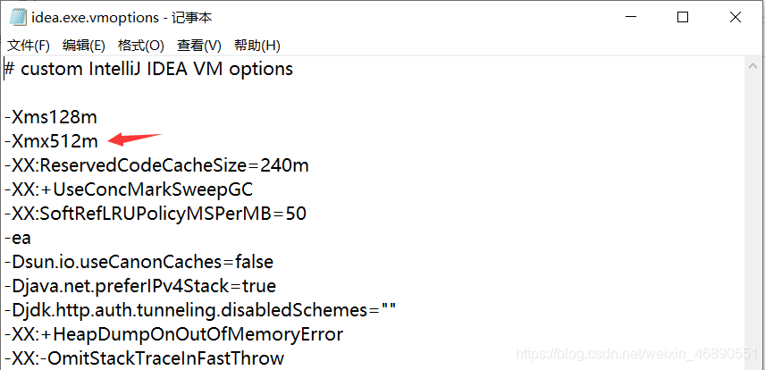Click inside ReservedCodeCacheSize=240m text
This screenshot has width=765, height=370.
[x=156, y=165]
